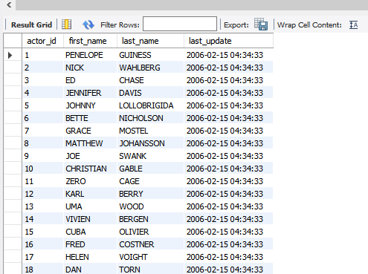
Task: Click the actor_id column header
Action: [42, 41]
